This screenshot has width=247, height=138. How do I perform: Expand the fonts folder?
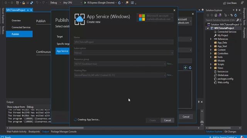[x=211, y=57]
